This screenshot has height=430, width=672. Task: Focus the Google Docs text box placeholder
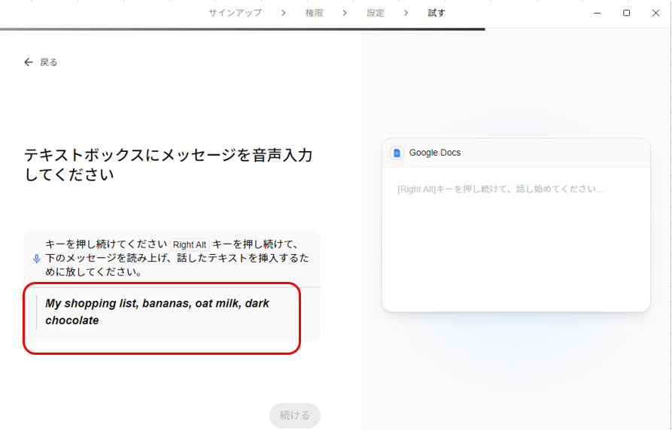500,189
